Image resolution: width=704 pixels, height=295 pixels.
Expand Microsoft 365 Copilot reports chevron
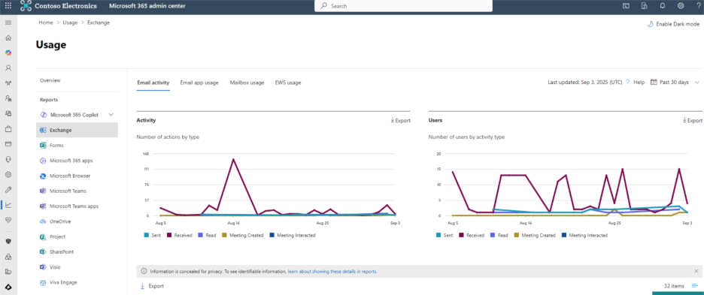pos(111,115)
